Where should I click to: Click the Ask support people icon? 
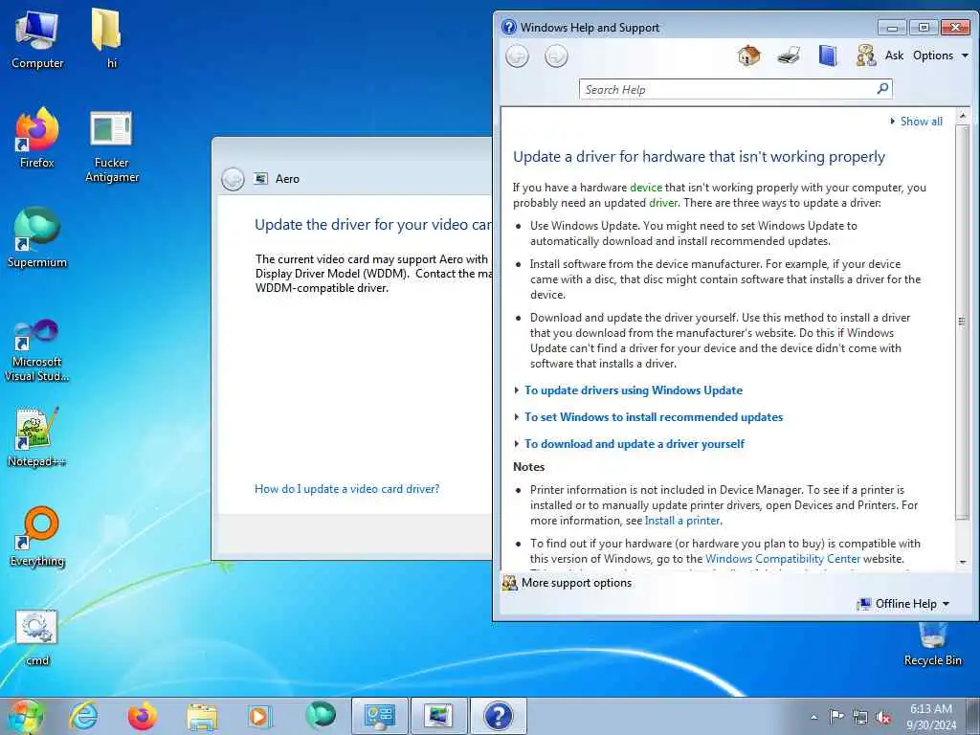coord(865,56)
